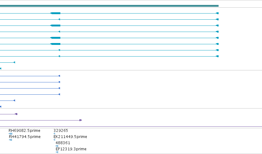Screen dimensions: 262x154
Task: Click the long thin purple line spanning the track
Action: click(x=131, y=126)
